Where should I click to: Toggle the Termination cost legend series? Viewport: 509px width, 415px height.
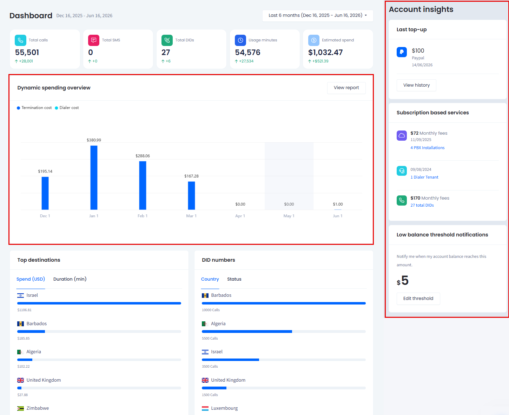click(x=34, y=108)
